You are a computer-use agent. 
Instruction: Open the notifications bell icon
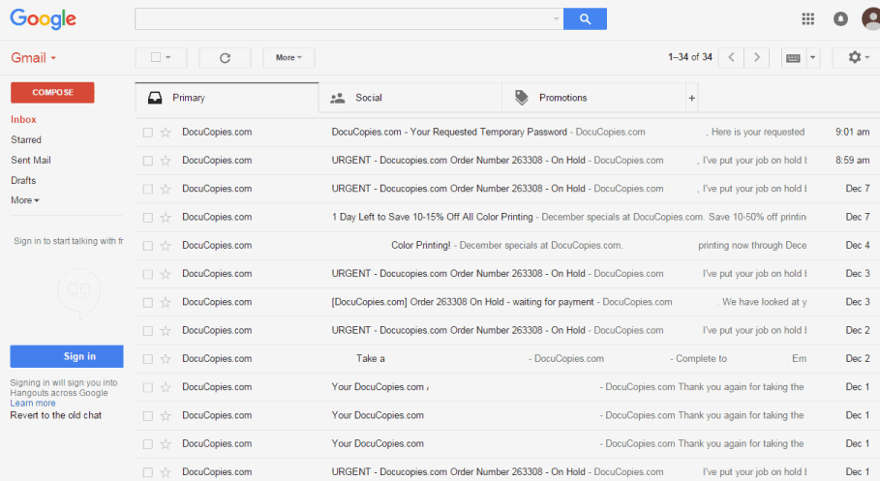pos(840,18)
